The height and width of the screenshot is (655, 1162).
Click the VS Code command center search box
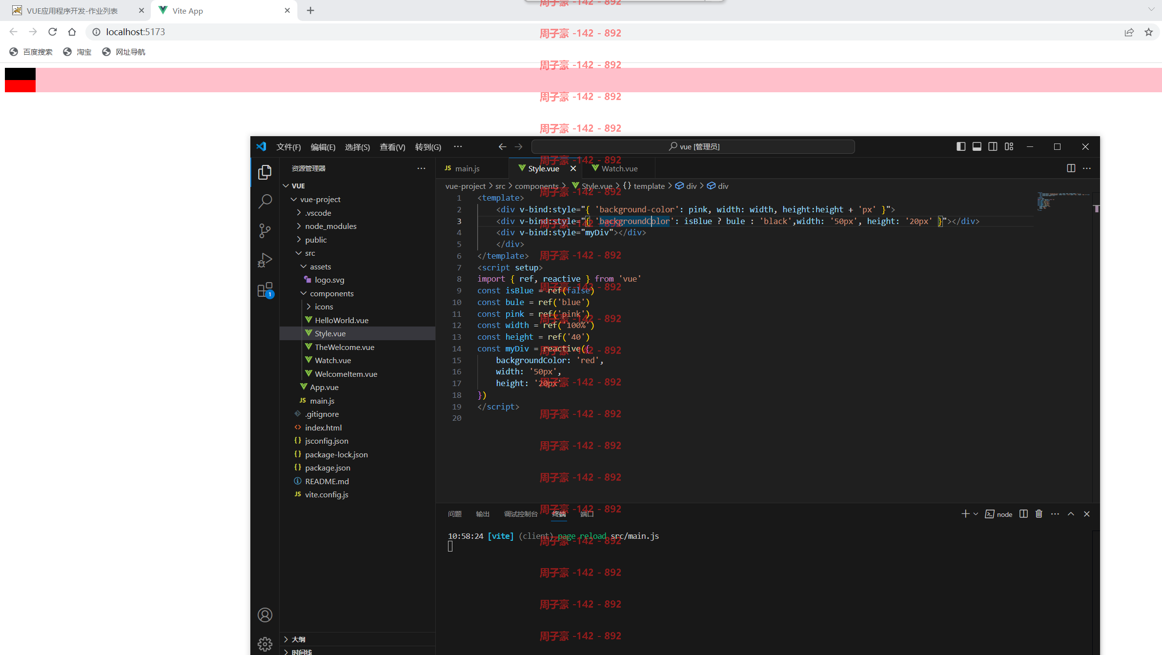693,146
